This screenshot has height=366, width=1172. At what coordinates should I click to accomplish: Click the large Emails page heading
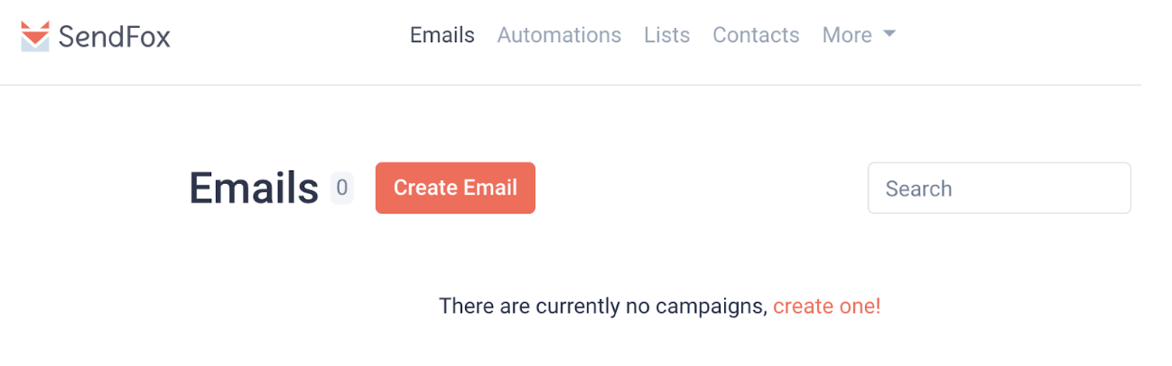coord(254,188)
